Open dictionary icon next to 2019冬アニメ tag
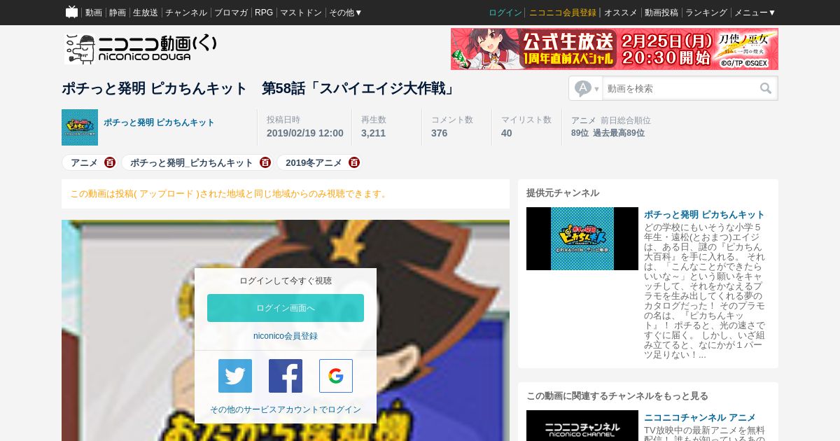This screenshot has height=441, width=840. pyautogui.click(x=354, y=162)
